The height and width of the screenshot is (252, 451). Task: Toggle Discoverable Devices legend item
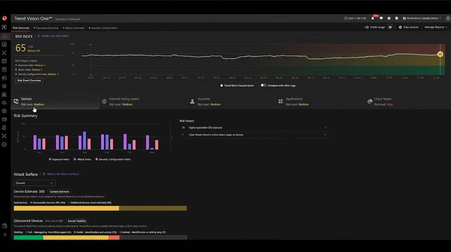(48, 203)
